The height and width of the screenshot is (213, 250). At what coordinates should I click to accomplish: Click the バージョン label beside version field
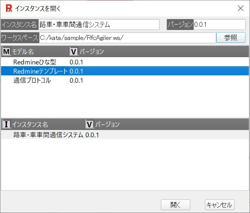click(x=180, y=25)
